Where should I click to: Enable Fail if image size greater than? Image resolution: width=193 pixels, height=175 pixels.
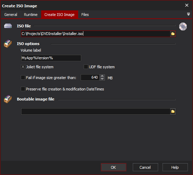coord(23,78)
